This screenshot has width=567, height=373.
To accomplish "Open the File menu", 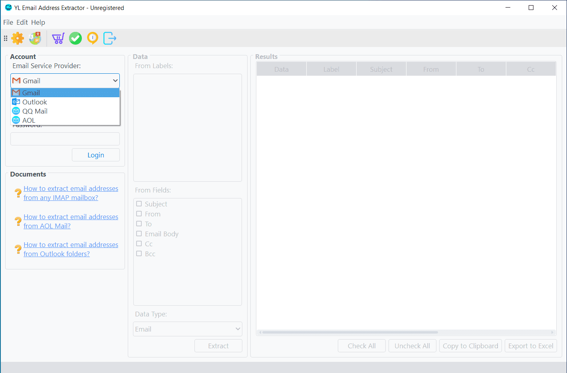I will pyautogui.click(x=8, y=22).
